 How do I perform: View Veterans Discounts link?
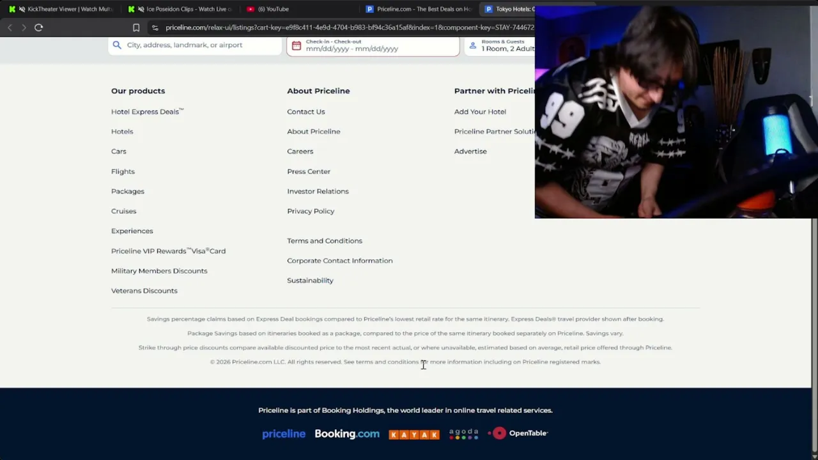tap(144, 291)
